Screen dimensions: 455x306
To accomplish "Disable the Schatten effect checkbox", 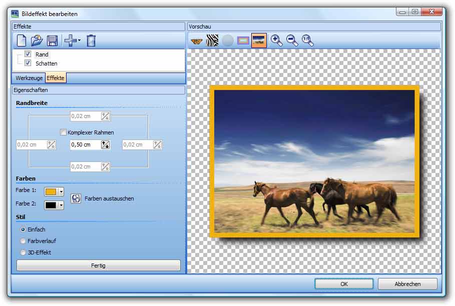I will (x=28, y=63).
